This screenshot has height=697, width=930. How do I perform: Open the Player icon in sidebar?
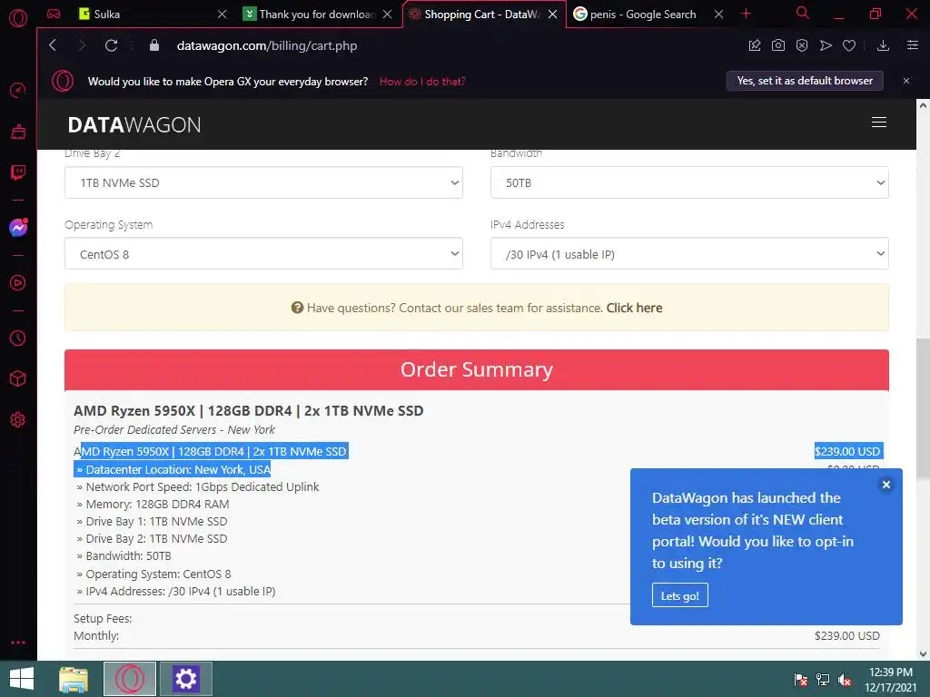18,283
